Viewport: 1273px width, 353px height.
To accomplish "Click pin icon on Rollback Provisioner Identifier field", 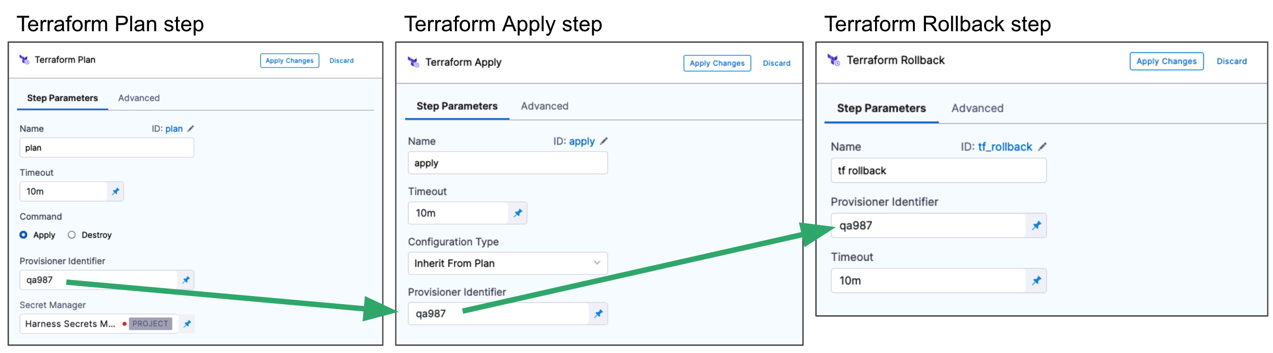I will [x=1036, y=226].
